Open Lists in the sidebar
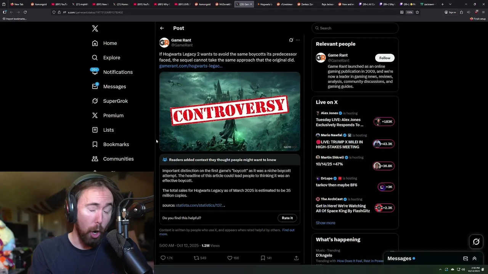The image size is (488, 274). (103, 130)
